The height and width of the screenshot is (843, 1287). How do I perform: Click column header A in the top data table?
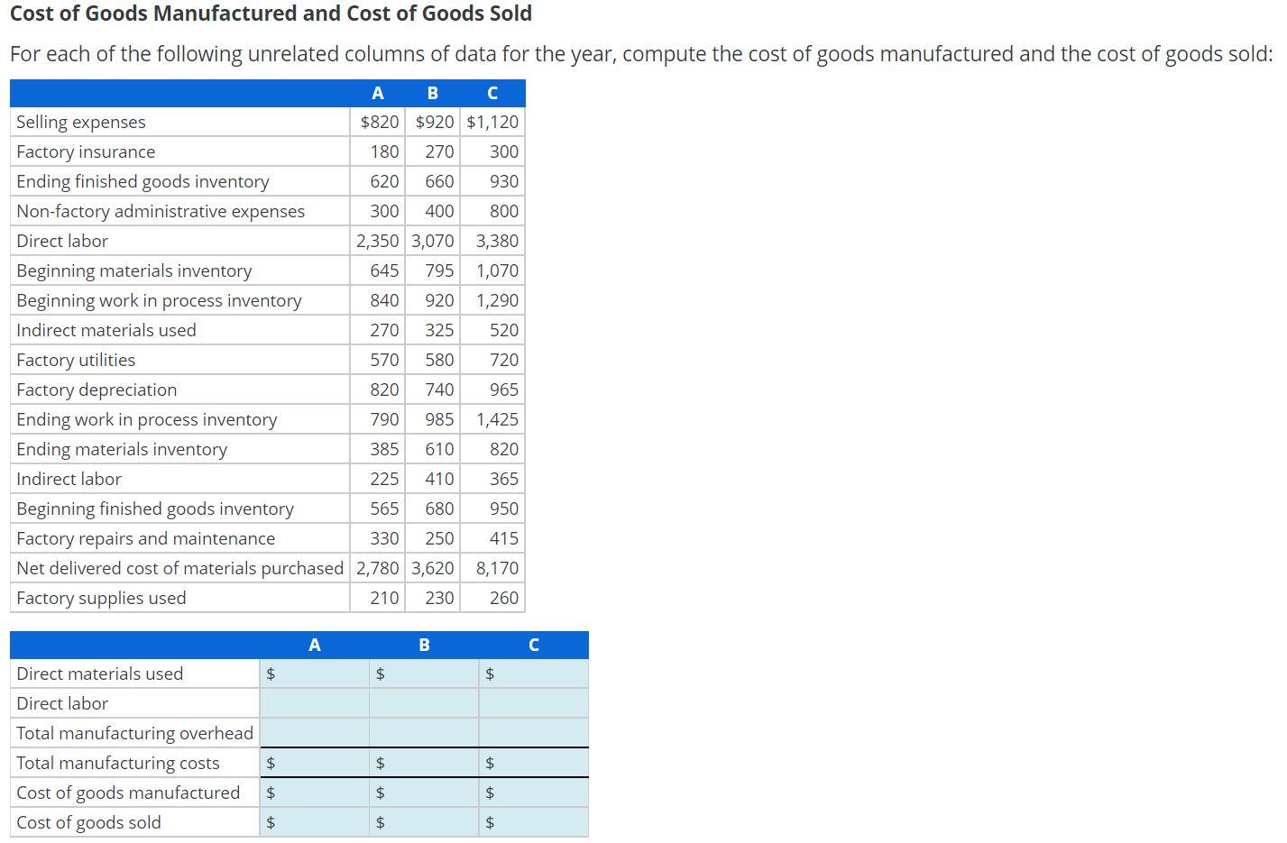pos(377,92)
